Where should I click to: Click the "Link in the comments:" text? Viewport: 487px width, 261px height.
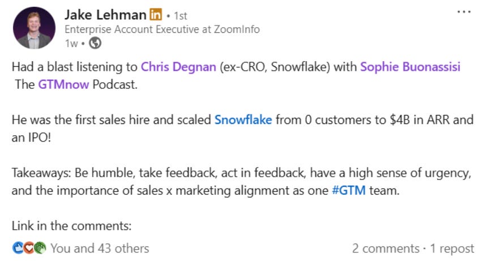[71, 226]
